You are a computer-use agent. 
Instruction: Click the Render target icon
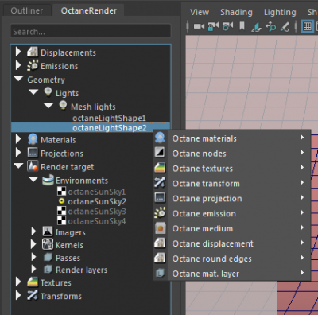pyautogui.click(x=33, y=166)
